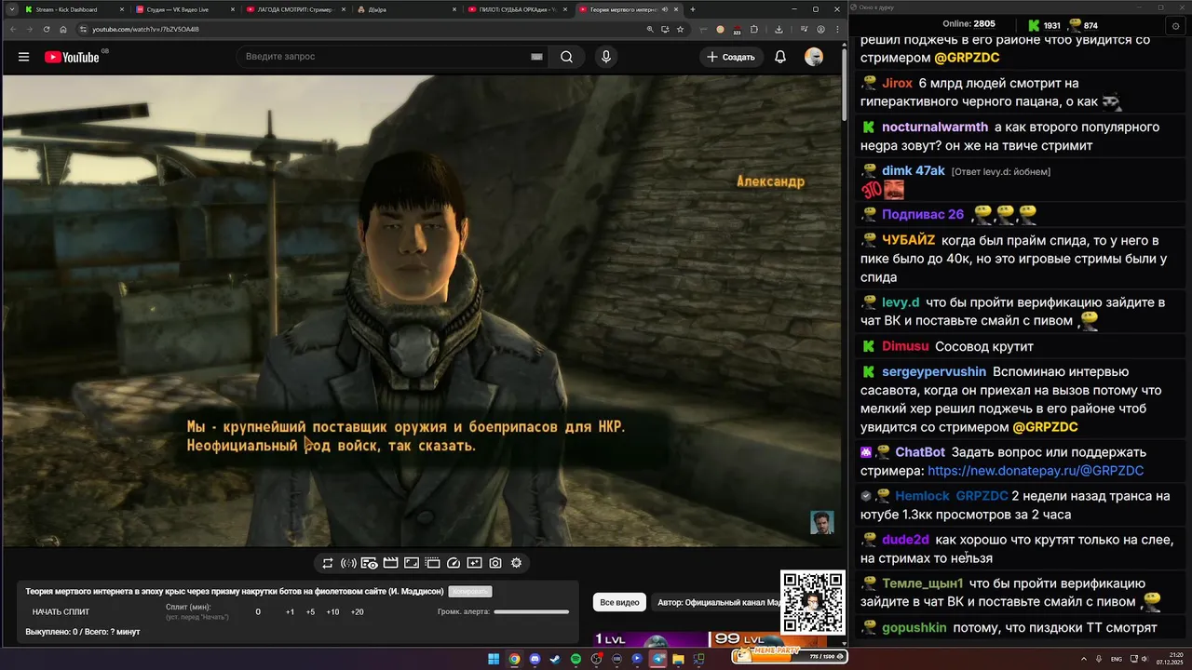Click the clapperboard icon in player toolbar

[x=390, y=563]
